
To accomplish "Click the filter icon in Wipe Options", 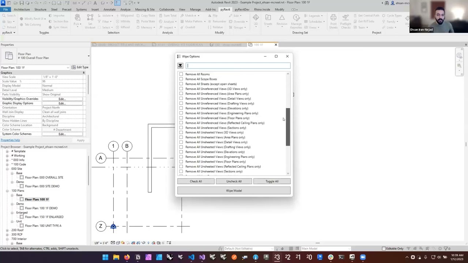I will tap(180, 66).
